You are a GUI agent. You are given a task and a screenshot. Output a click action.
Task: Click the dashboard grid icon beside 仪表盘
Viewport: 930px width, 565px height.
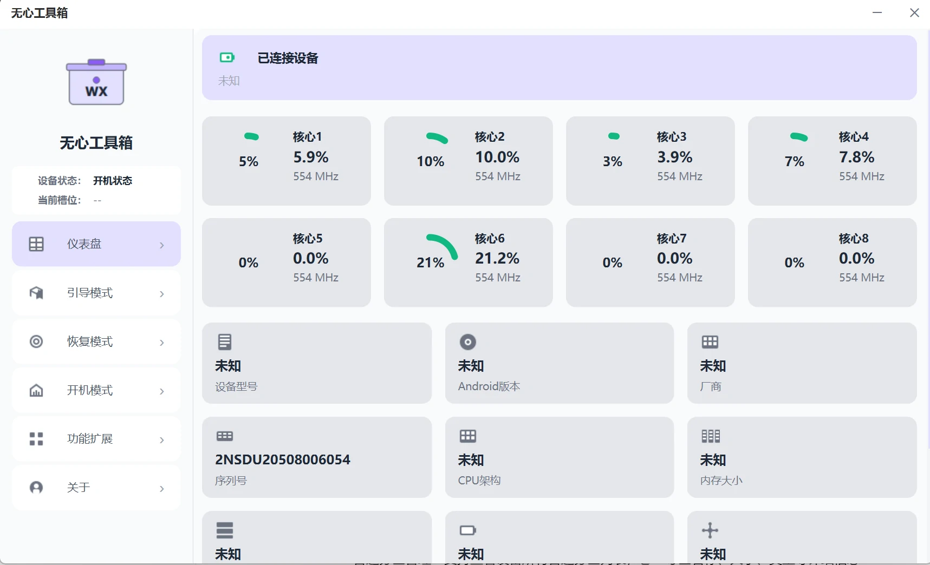point(36,244)
